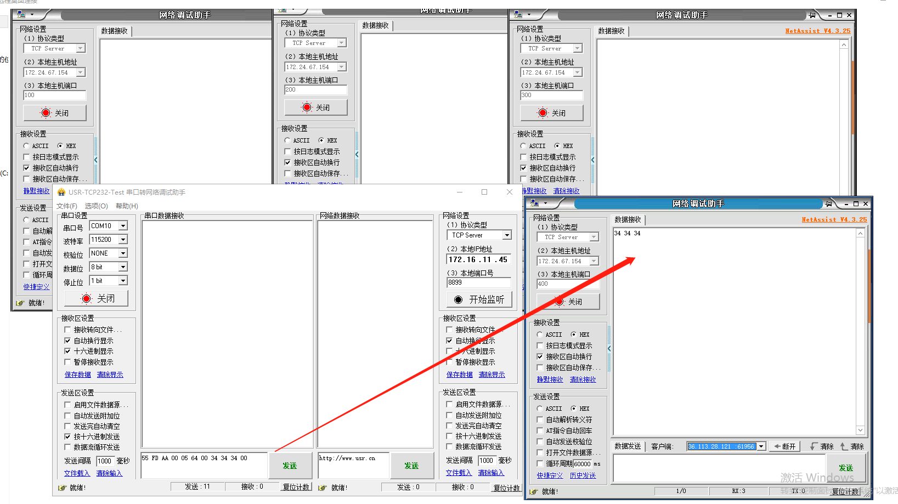Select the 数据发送 tab in port 400 window
The width and height of the screenshot is (898, 504).
tap(628, 446)
